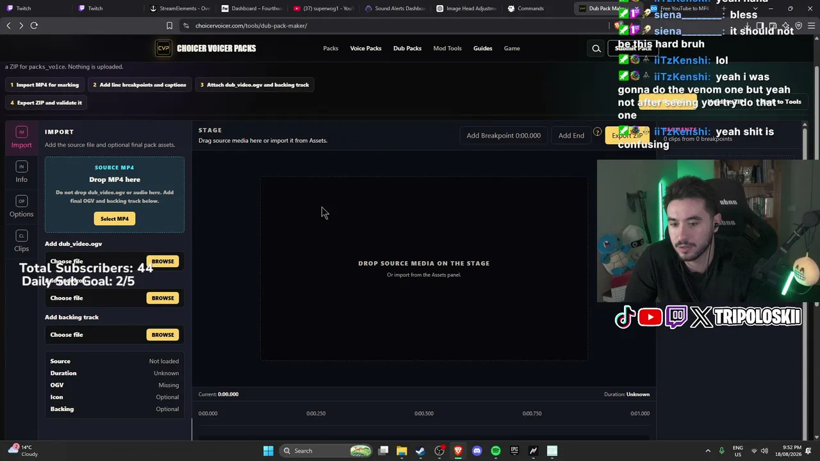This screenshot has height=461, width=820.
Task: Open Spotify from the taskbar
Action: click(496, 451)
